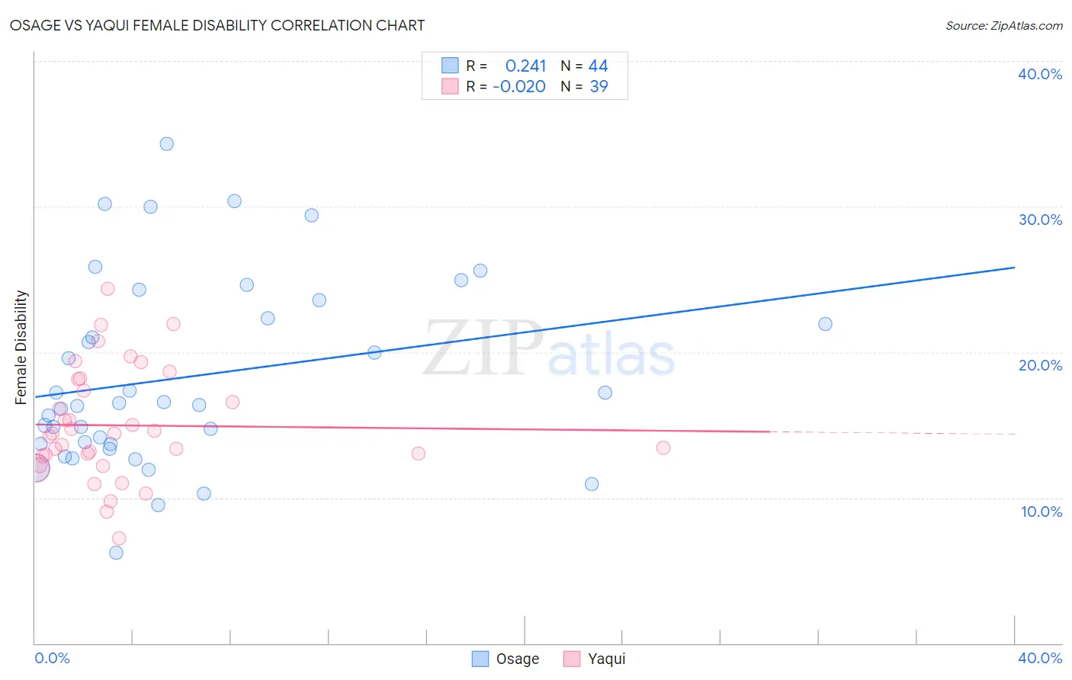
Task: Click the highest Osage point near 34%
Action: 166,144
